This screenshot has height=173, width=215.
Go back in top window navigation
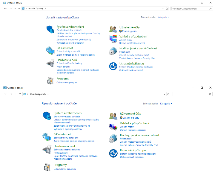coord(5,9)
